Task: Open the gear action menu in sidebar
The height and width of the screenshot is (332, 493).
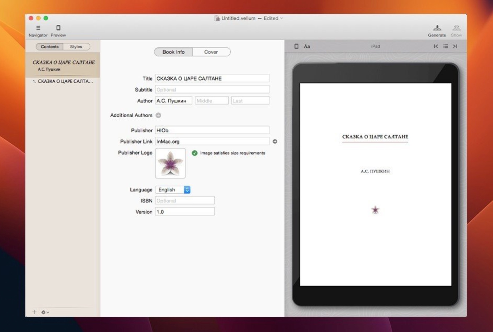Action: tap(44, 312)
